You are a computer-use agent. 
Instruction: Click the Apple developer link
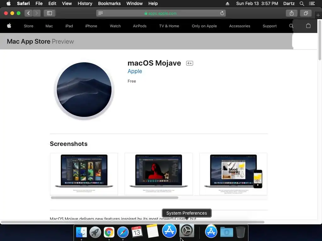point(135,71)
